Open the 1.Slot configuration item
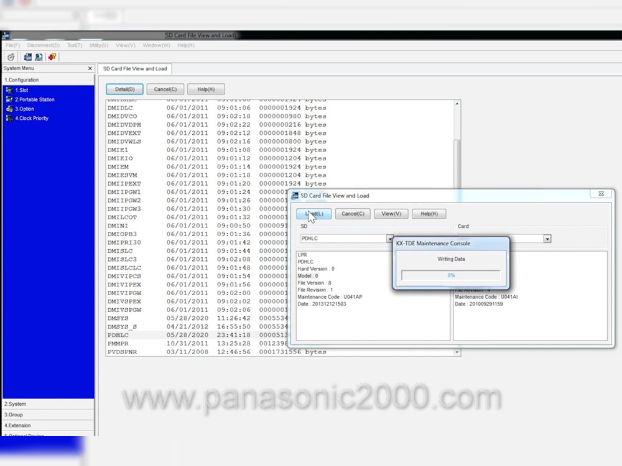 click(x=21, y=90)
